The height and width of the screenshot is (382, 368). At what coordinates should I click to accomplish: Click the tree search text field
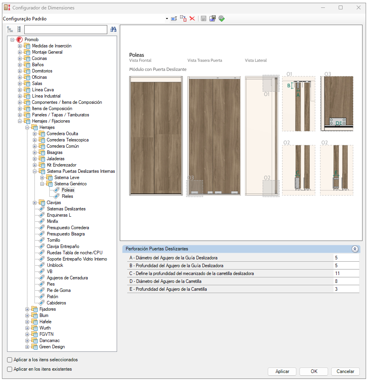click(66, 29)
